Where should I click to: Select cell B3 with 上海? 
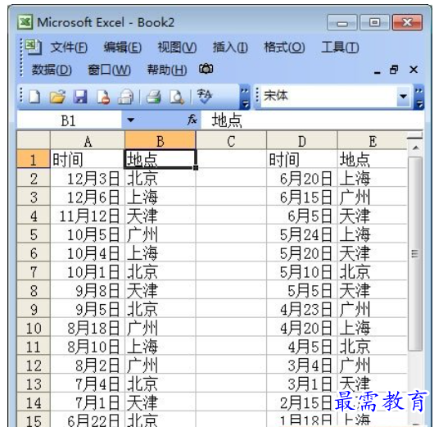click(160, 197)
